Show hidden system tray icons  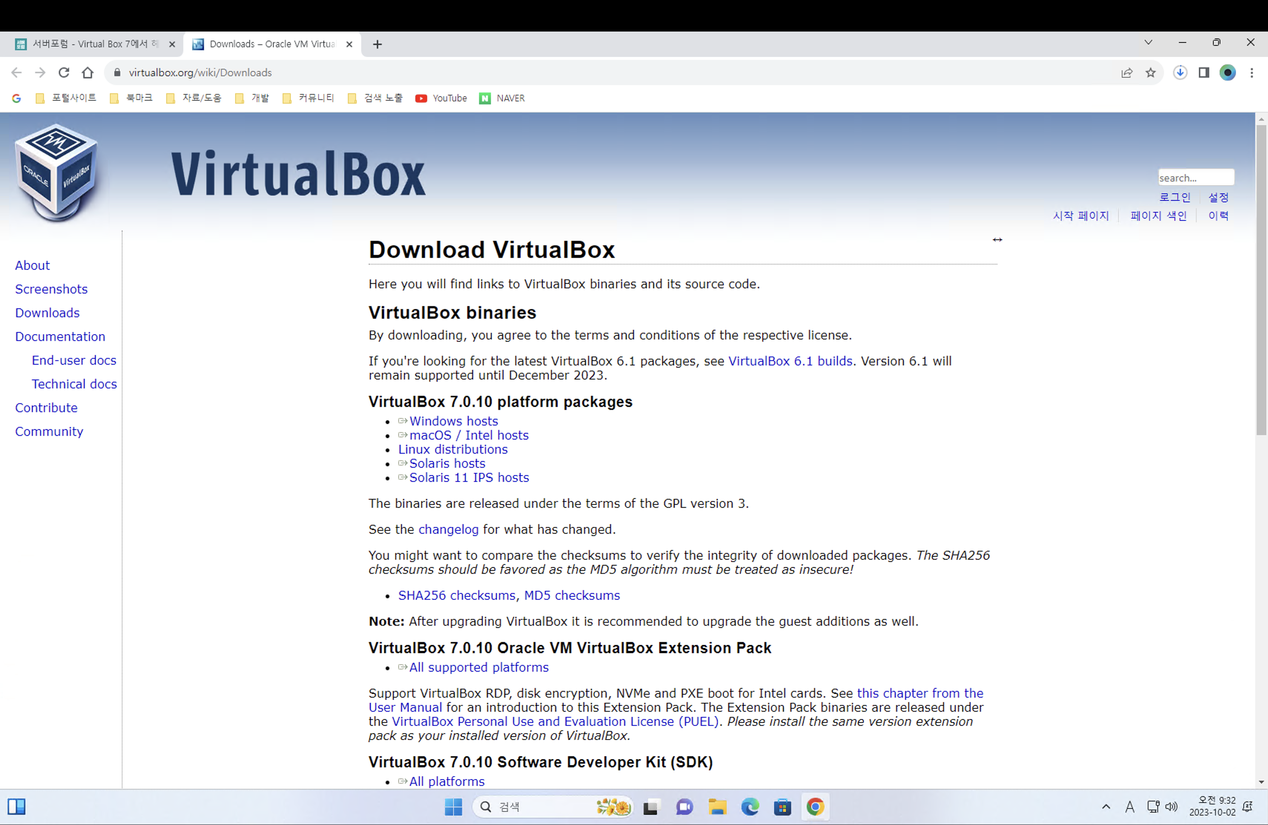click(x=1107, y=807)
